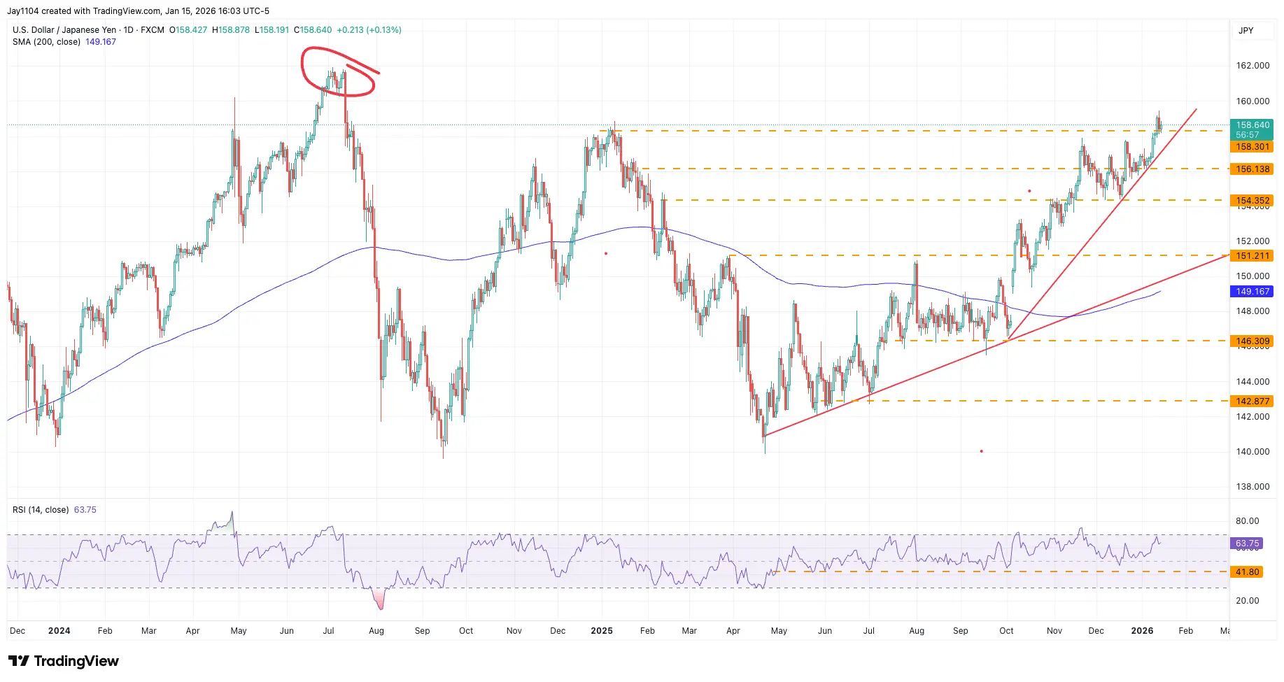Click the orange 158.301 resistance level label
This screenshot has height=682, width=1284.
(x=1252, y=147)
